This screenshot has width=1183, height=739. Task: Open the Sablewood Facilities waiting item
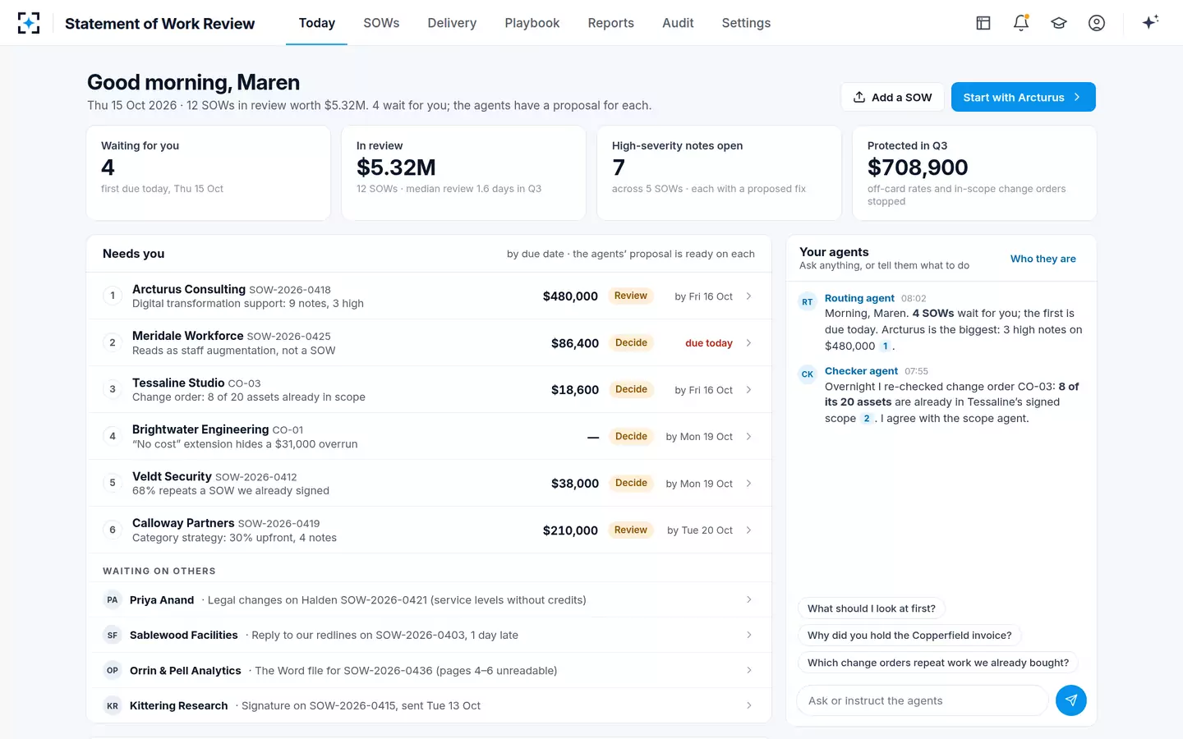click(429, 636)
